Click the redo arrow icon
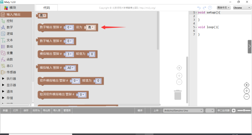Screen dimensions: 252x135 [204, 8]
